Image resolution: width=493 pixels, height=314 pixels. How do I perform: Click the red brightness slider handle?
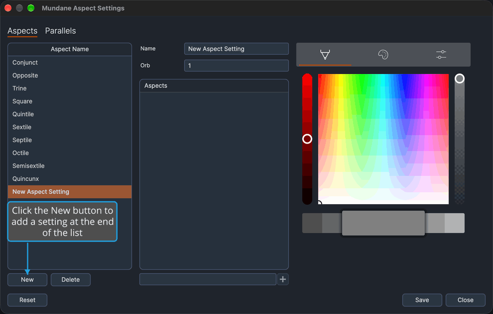click(307, 139)
